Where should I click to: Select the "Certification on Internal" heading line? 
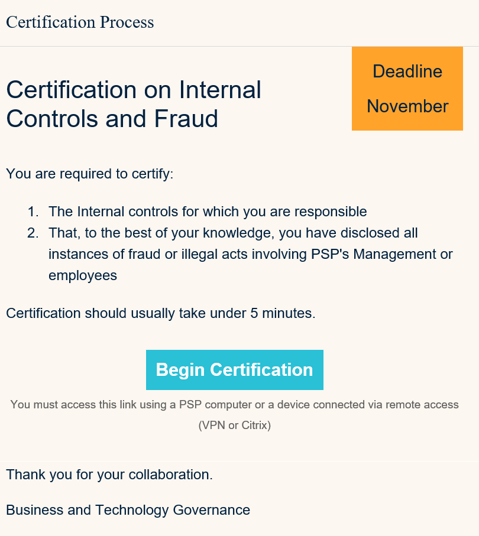coord(134,90)
